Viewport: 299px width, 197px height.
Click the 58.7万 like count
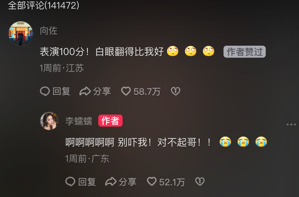pos(147,91)
